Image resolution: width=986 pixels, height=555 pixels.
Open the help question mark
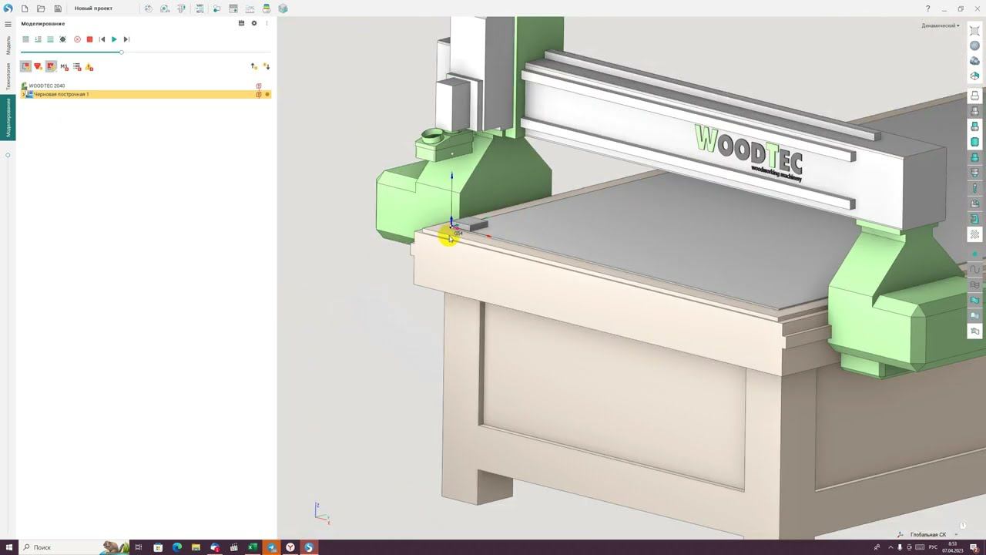pos(927,8)
